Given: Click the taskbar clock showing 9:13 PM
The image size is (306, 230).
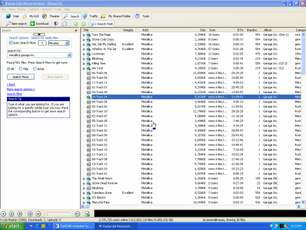Looking at the screenshot, I should [x=296, y=226].
